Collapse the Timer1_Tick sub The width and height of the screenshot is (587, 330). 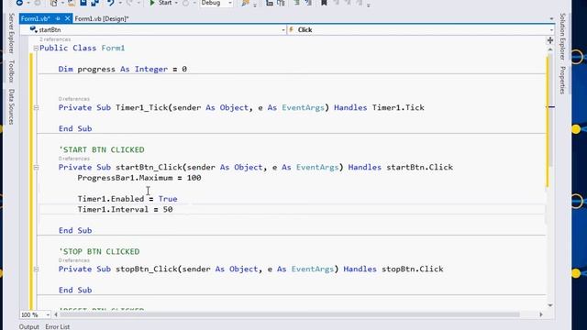coord(36,108)
